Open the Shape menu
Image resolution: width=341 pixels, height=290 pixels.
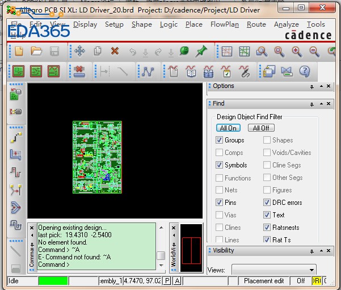(x=142, y=24)
